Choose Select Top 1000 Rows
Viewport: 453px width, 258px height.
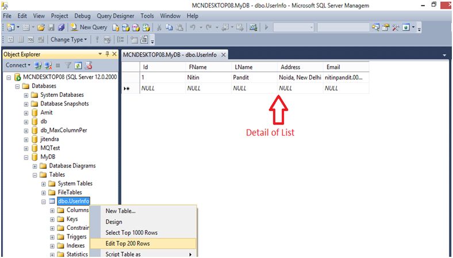click(143, 233)
